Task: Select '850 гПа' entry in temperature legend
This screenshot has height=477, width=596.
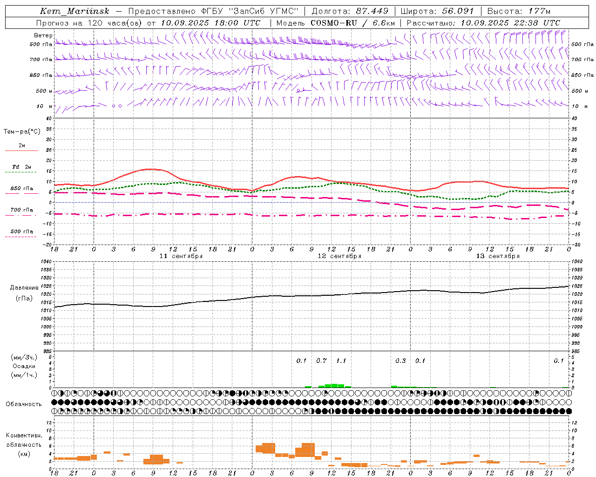Action: (x=22, y=189)
